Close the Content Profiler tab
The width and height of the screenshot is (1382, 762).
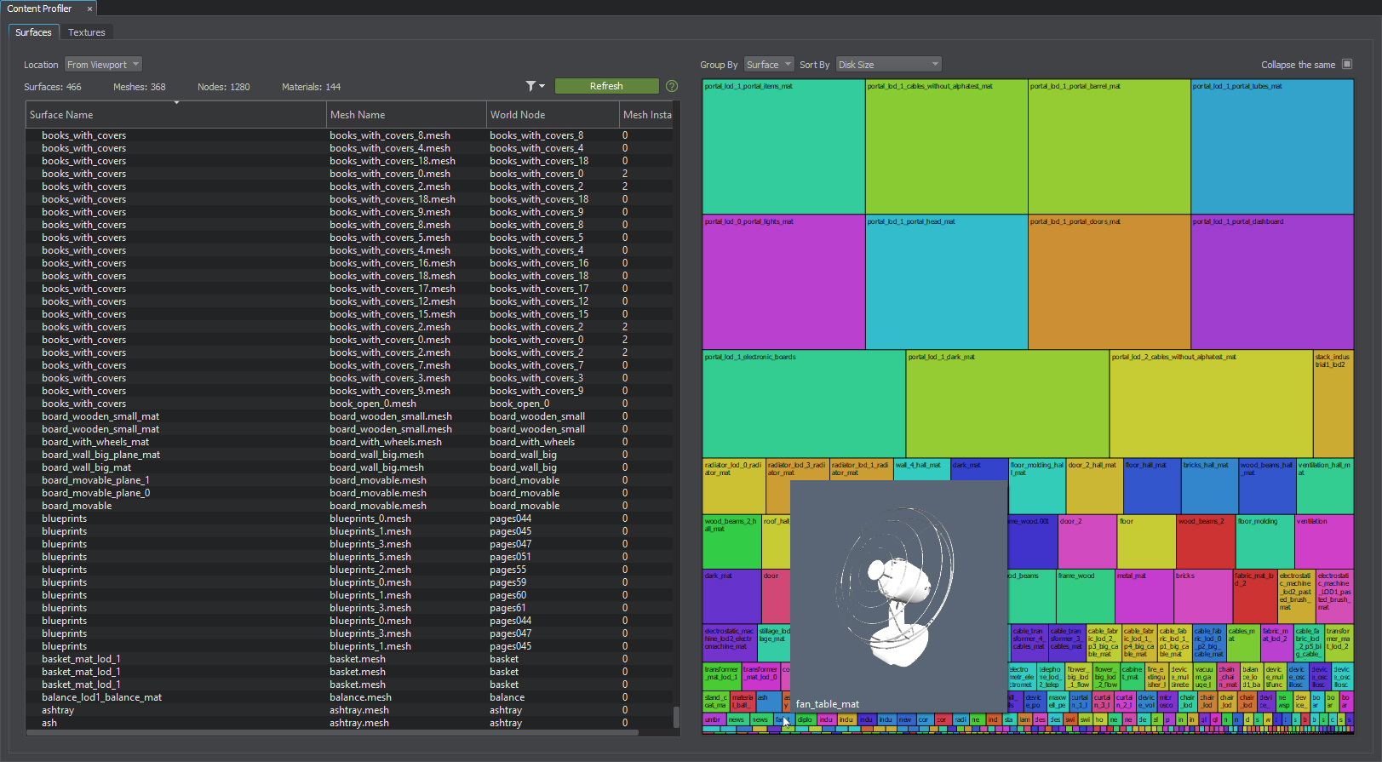click(89, 9)
